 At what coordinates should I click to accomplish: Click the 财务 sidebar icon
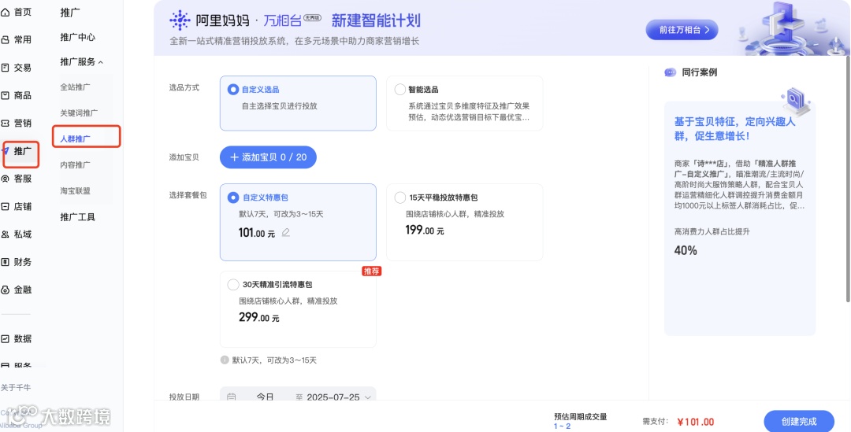pyautogui.click(x=6, y=262)
